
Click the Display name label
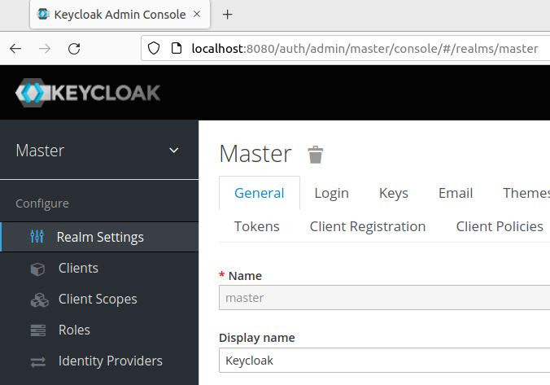257,338
